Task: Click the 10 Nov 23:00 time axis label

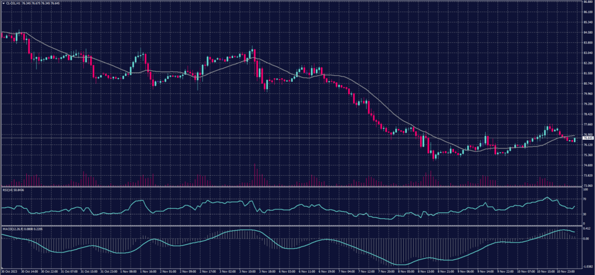Action: (x=567, y=272)
